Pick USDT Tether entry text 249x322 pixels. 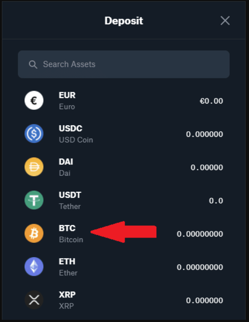[x=70, y=200]
